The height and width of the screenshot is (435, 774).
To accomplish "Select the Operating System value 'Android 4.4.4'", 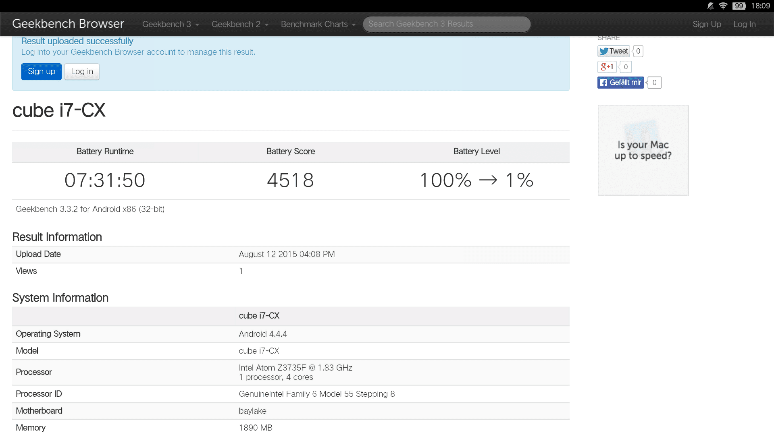I will point(263,334).
